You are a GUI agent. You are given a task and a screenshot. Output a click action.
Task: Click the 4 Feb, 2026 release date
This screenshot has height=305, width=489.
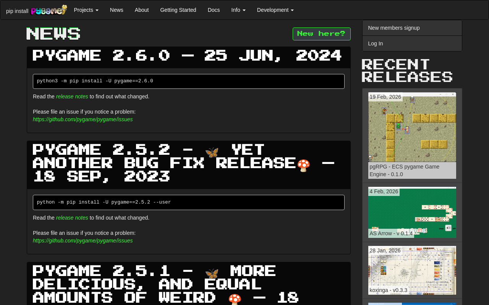[x=384, y=191]
